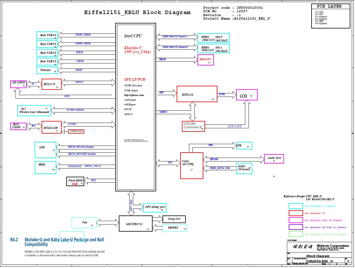Select the 'KEY-M 2280 PCIEX2 Interface' label
Image resolution: width=355 pixels, height=268 pixels.
point(82,154)
